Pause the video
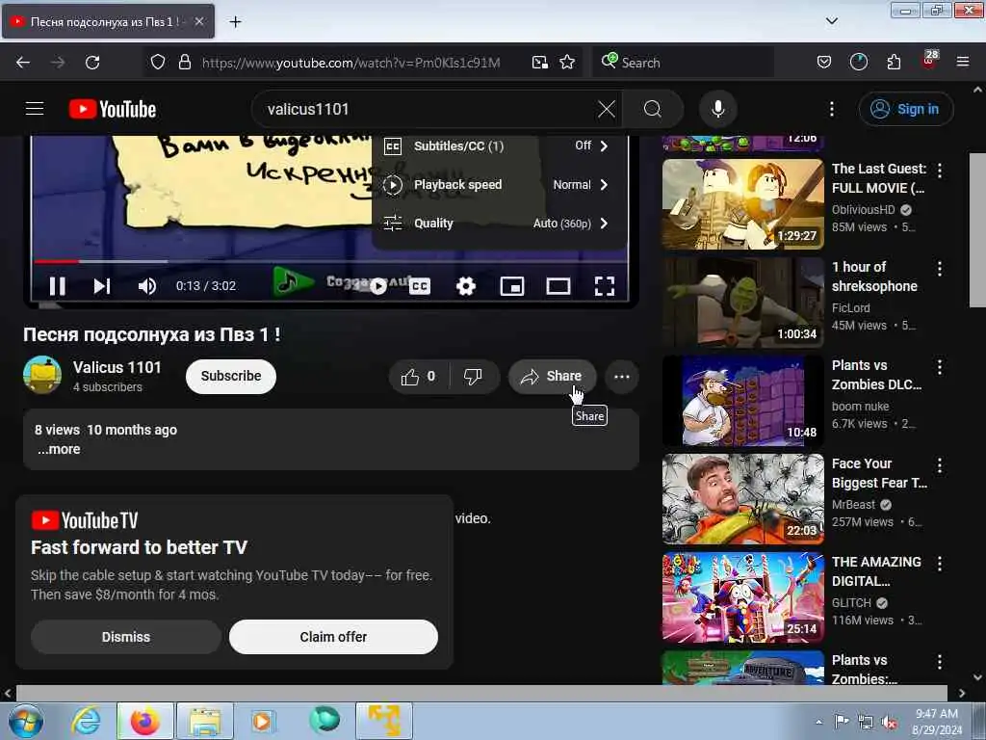The height and width of the screenshot is (740, 986). (x=57, y=286)
